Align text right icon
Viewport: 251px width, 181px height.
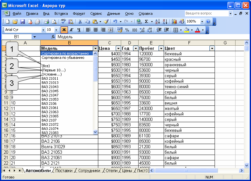[103, 30]
